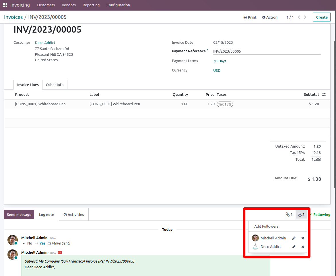Remove Mitchell Admin from followers
The image size is (336, 276).
point(302,238)
